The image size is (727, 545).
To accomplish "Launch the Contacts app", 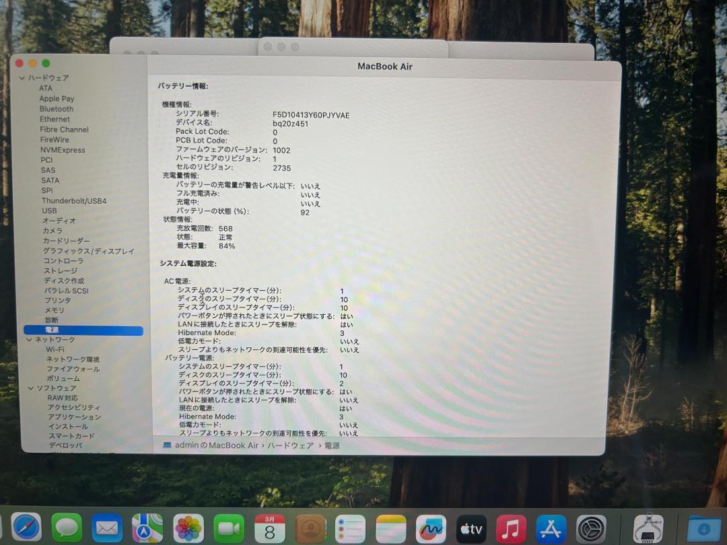I will pyautogui.click(x=310, y=528).
